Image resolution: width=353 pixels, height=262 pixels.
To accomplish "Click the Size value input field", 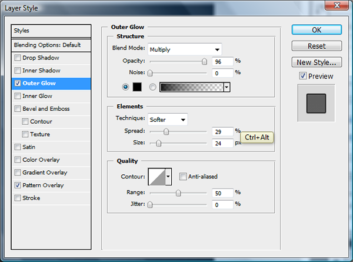I will (x=222, y=142).
